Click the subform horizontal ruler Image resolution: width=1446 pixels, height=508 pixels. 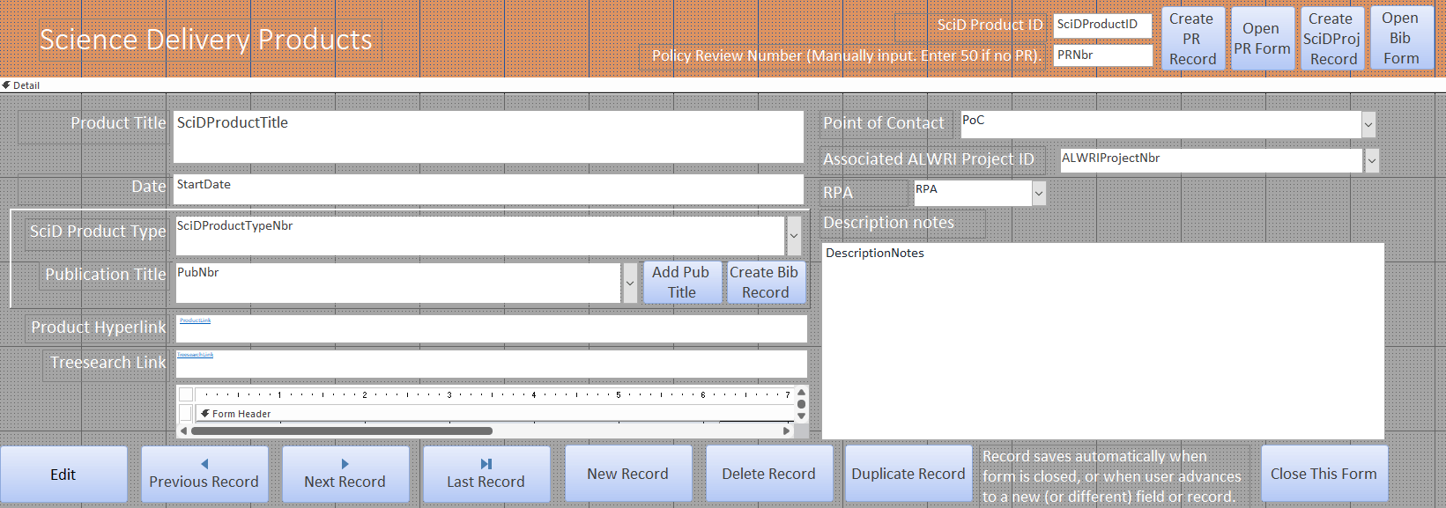[x=493, y=394]
